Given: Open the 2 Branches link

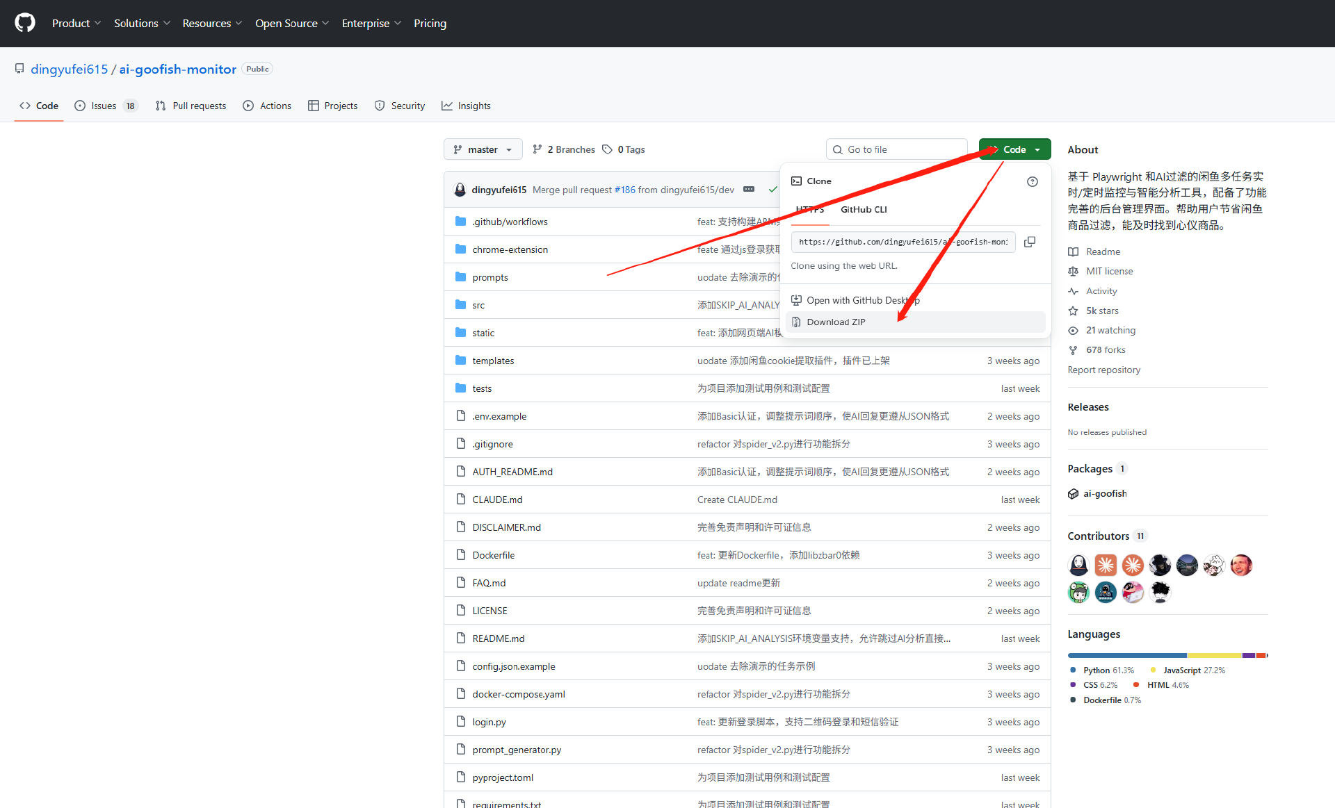Looking at the screenshot, I should click(x=564, y=149).
